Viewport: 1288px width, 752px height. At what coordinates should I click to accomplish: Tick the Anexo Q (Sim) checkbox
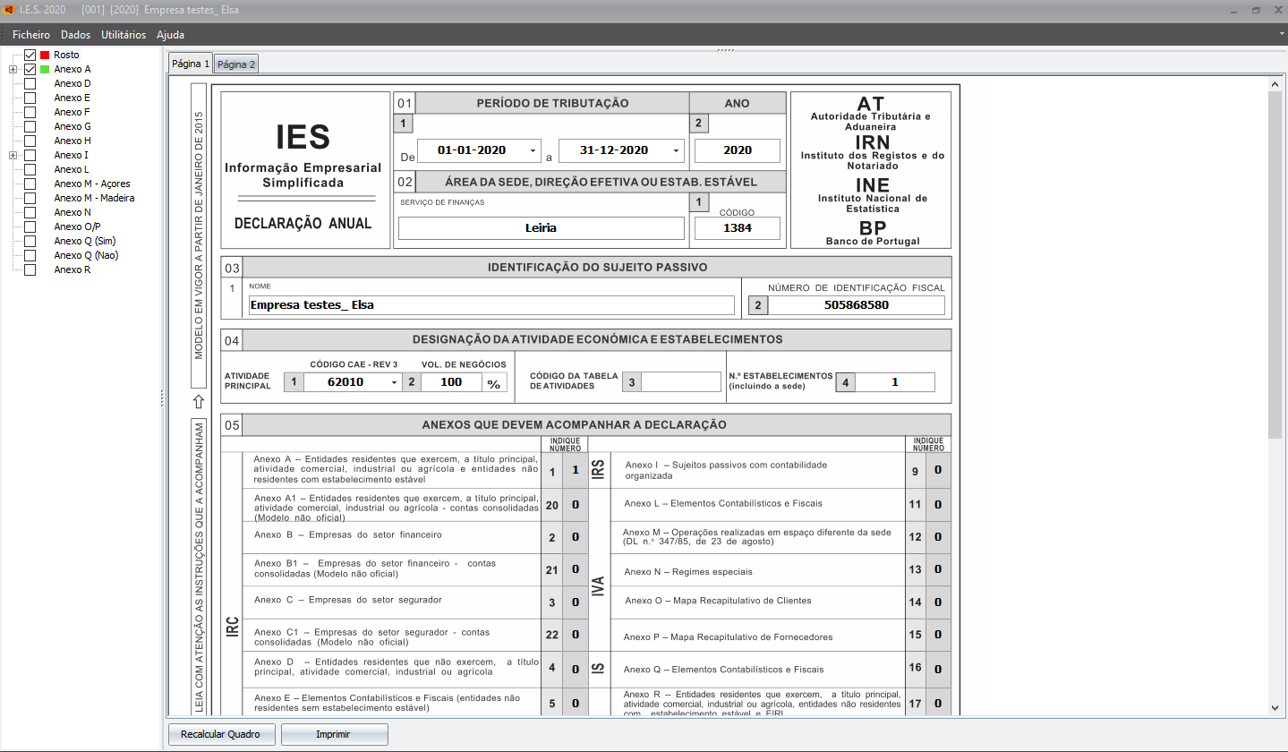[30, 242]
